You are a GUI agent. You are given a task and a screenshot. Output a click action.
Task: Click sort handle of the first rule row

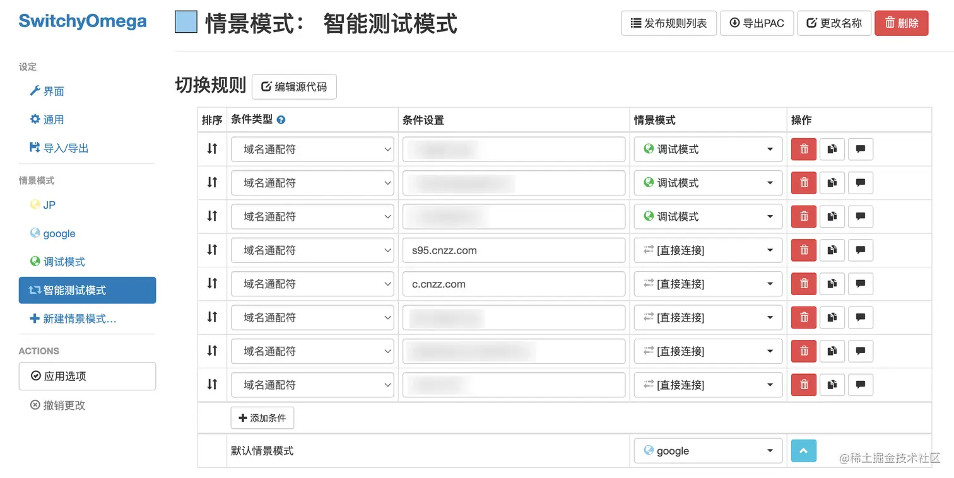pos(212,149)
